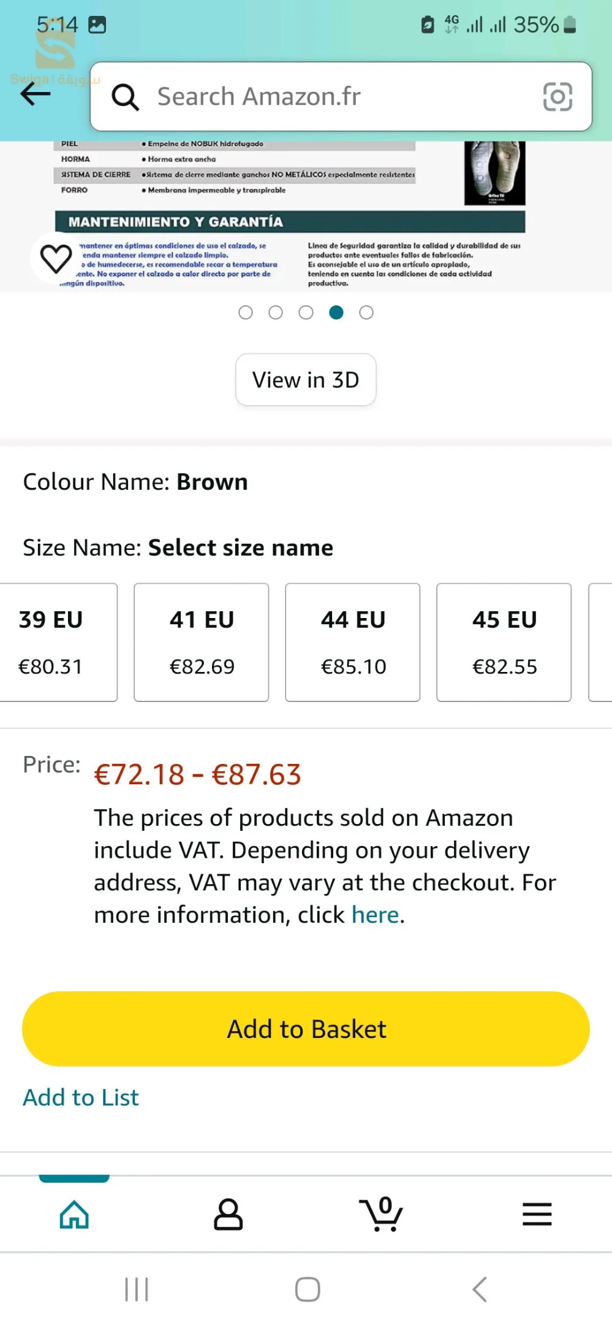Choose size 44 EU option

click(x=353, y=642)
